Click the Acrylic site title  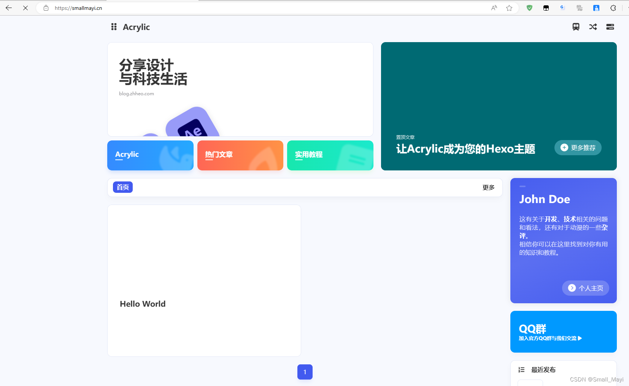tap(136, 27)
